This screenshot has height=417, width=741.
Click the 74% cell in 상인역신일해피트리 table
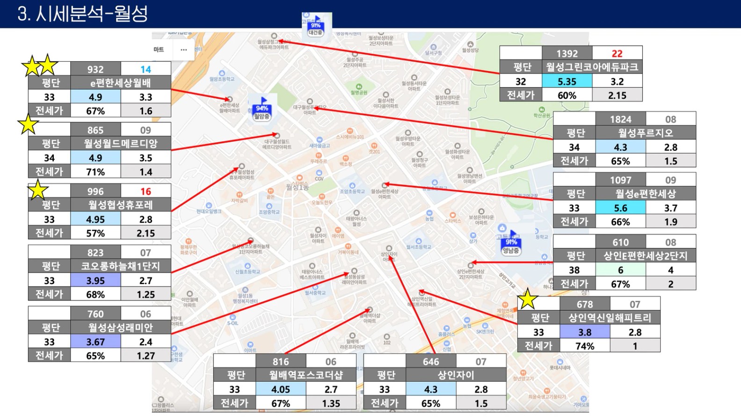coord(585,346)
